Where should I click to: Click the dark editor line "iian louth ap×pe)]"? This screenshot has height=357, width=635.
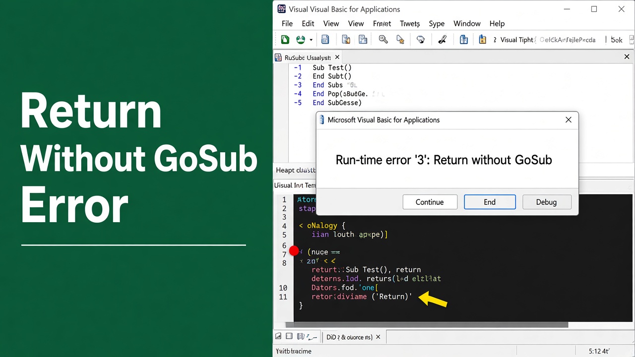(350, 235)
